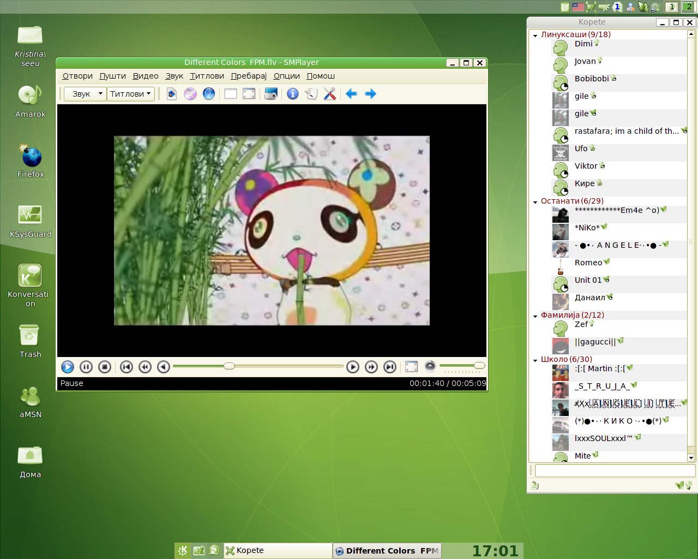Open the Отвори menu

[77, 76]
